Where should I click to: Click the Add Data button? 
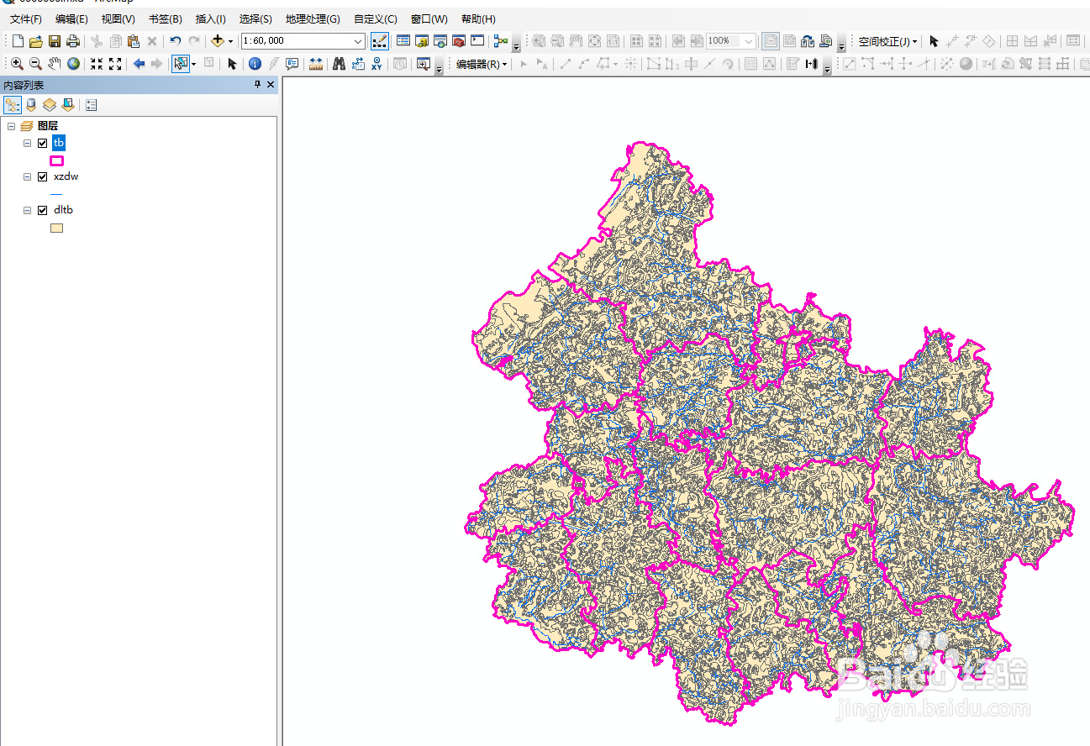(218, 41)
